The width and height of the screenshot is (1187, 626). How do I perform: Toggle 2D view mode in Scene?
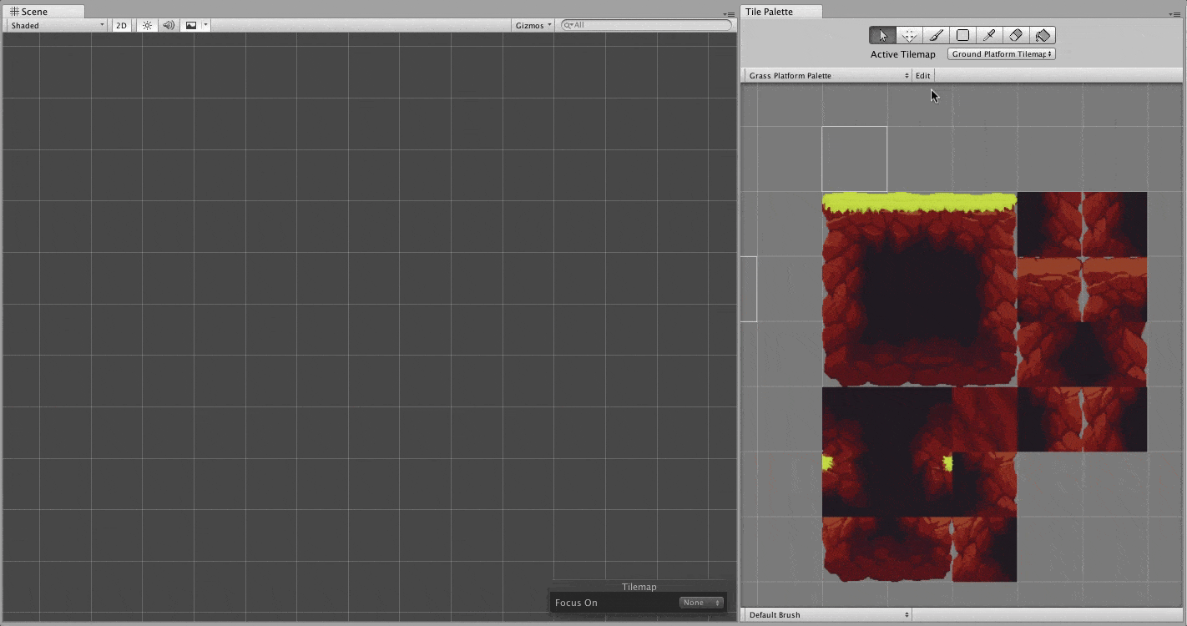click(x=122, y=26)
